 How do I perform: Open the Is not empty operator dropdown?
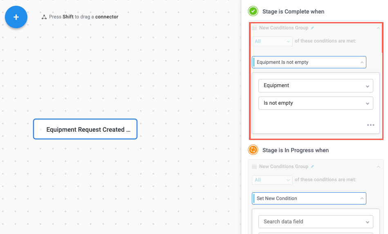click(316, 103)
